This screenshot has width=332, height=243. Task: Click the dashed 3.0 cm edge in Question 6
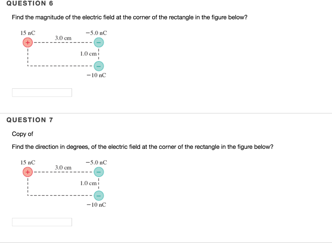click(63, 42)
